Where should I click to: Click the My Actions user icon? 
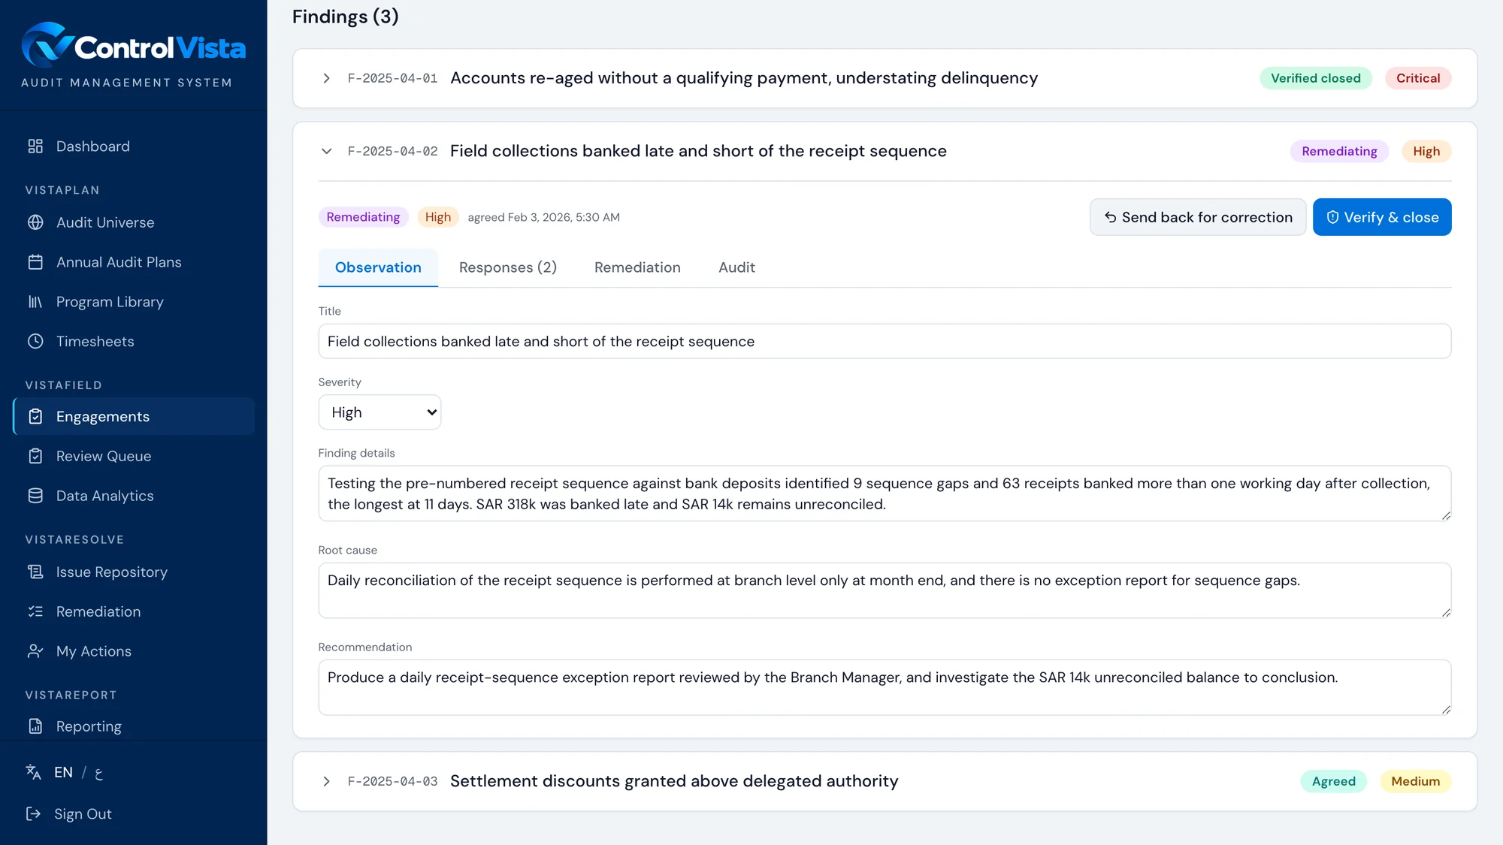pos(35,651)
